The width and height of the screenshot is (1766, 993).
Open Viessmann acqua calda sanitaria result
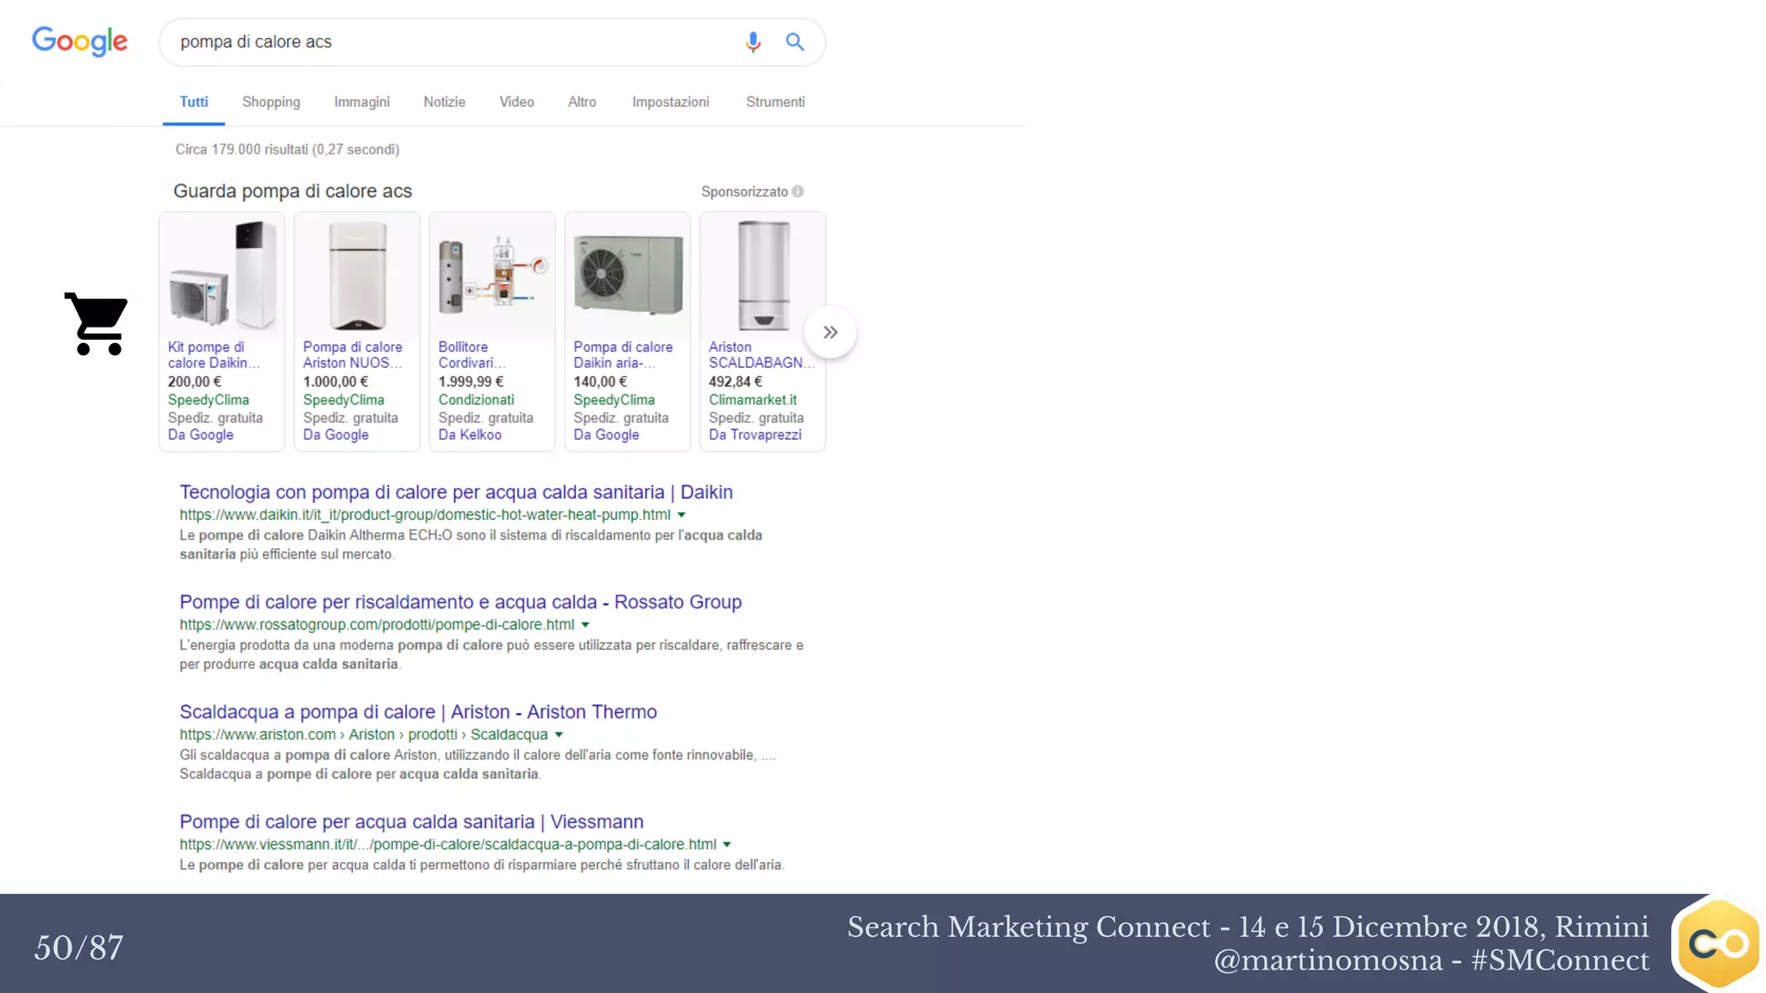point(411,821)
